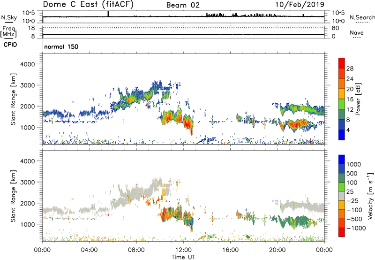The height and width of the screenshot is (260, 375).
Task: Click the "25" value on Velocity scale
Action: 350,191
